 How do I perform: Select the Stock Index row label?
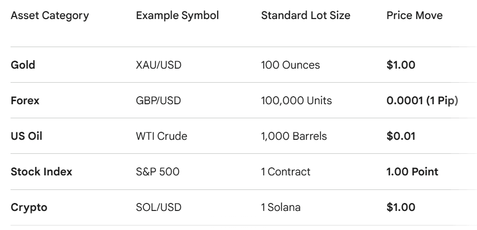[42, 172]
